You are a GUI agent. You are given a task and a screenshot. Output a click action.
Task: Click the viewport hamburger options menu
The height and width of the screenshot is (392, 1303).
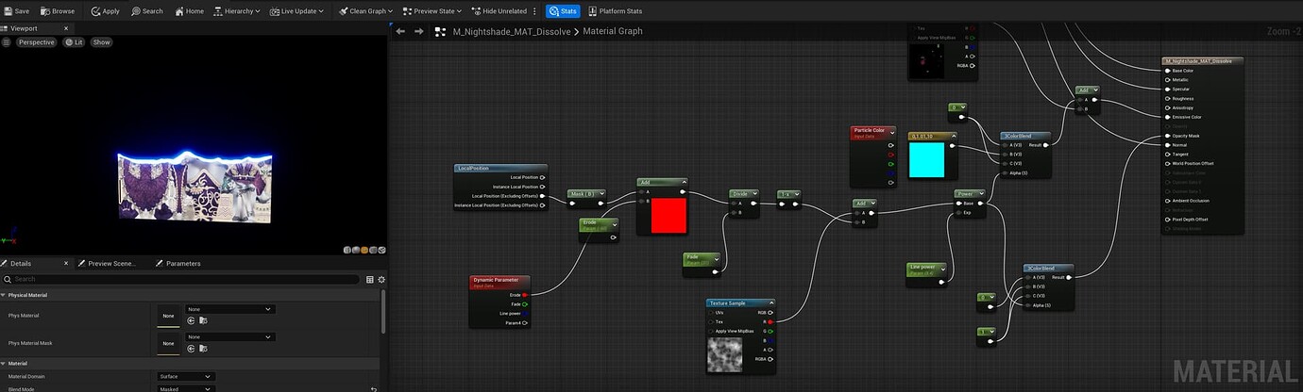point(7,42)
